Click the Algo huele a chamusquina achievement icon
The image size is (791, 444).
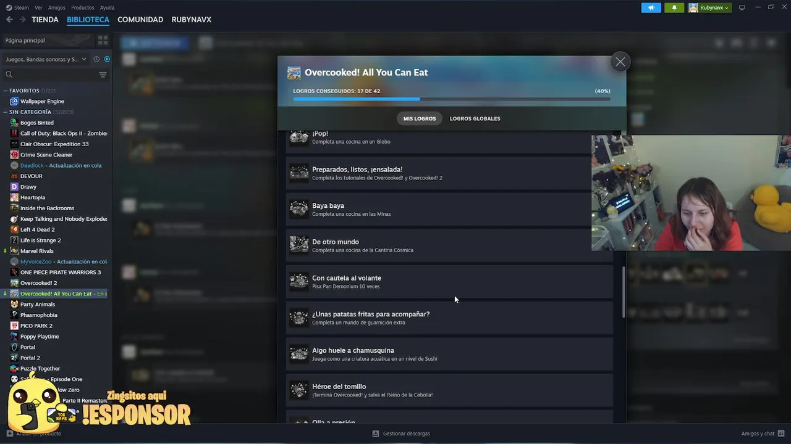click(299, 354)
